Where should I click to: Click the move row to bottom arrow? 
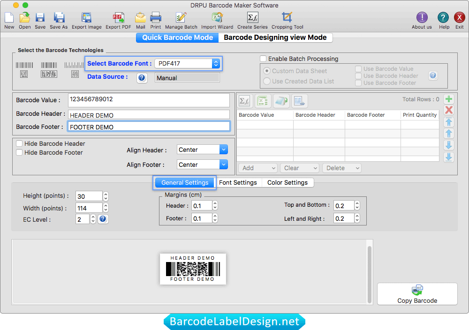[x=449, y=157]
